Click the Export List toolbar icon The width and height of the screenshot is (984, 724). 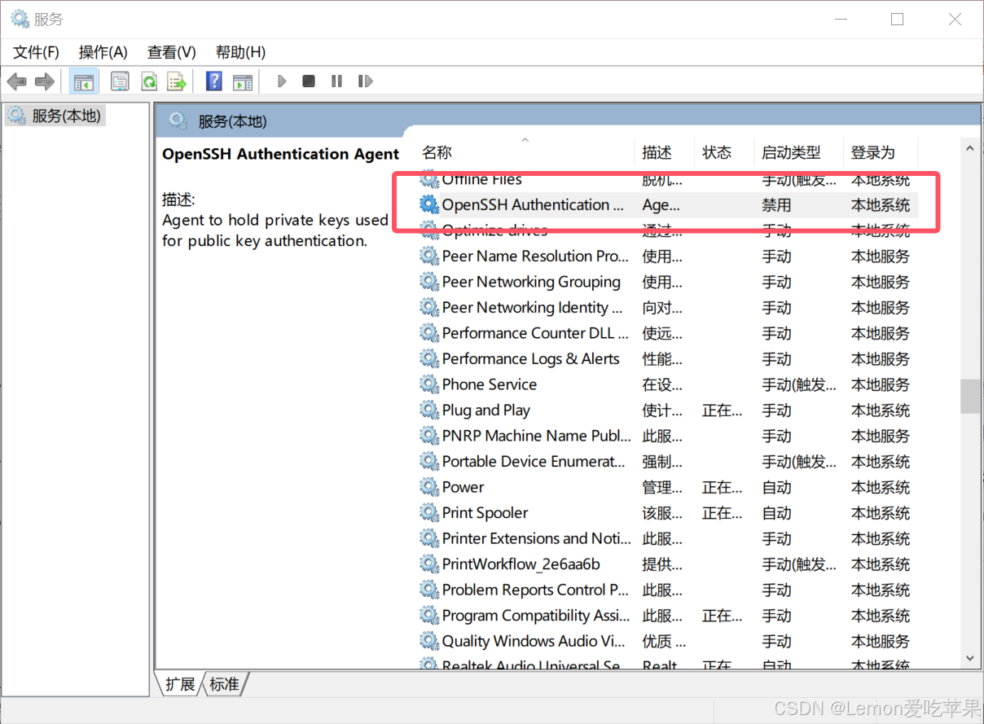click(x=177, y=81)
